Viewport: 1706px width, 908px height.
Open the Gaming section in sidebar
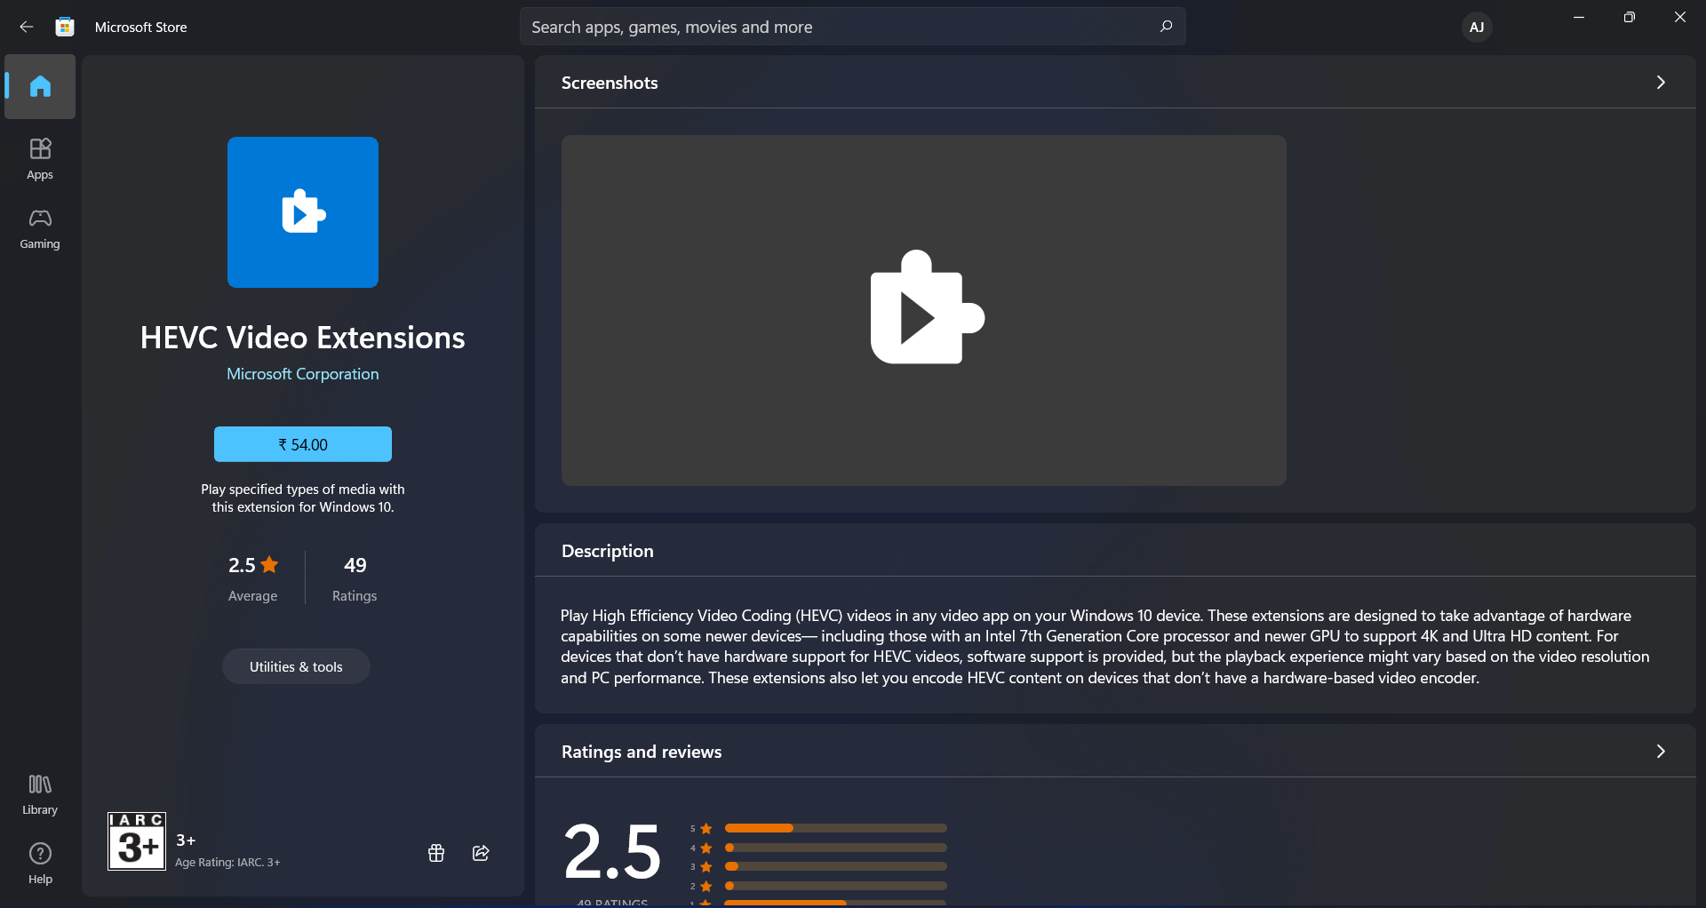pyautogui.click(x=39, y=228)
